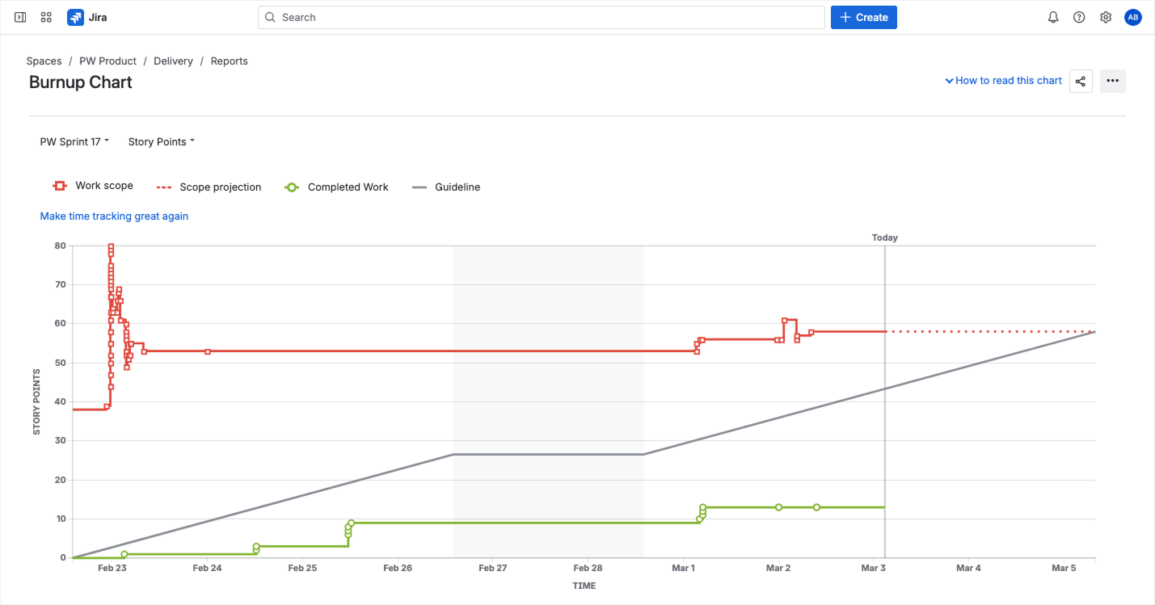
Task: Open the Reports breadcrumb
Action: [230, 61]
